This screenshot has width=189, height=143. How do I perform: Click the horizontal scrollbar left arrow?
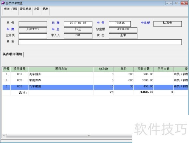tap(4, 136)
